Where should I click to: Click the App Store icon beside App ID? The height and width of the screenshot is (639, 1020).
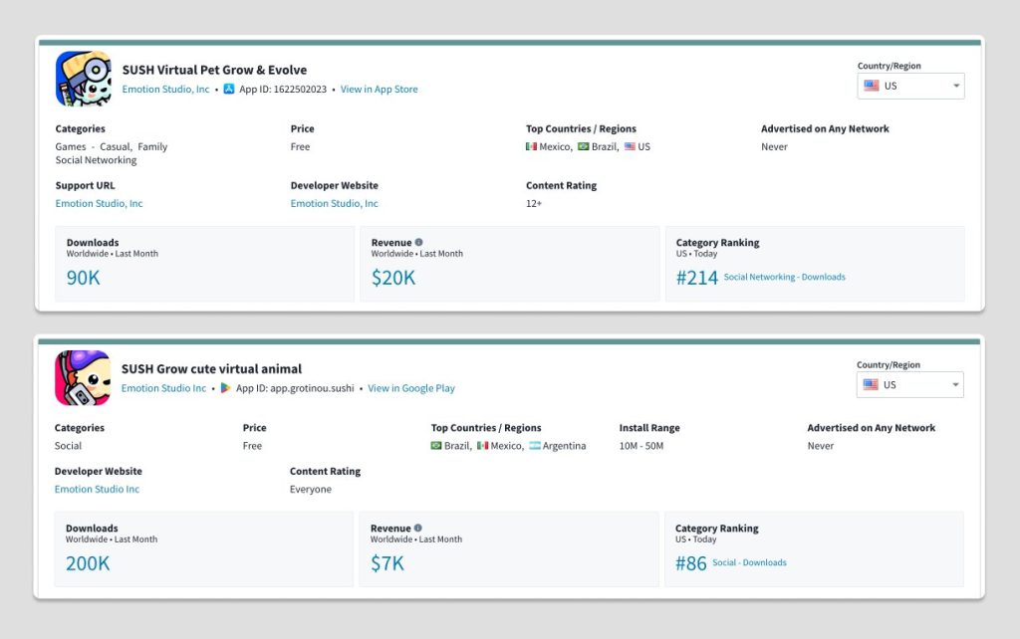(x=229, y=90)
